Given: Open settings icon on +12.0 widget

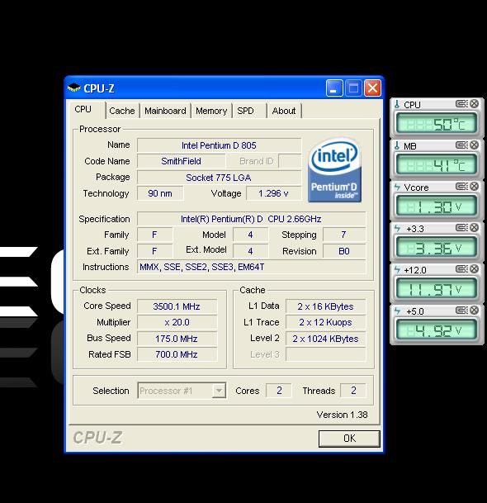Looking at the screenshot, I should pyautogui.click(x=461, y=268).
